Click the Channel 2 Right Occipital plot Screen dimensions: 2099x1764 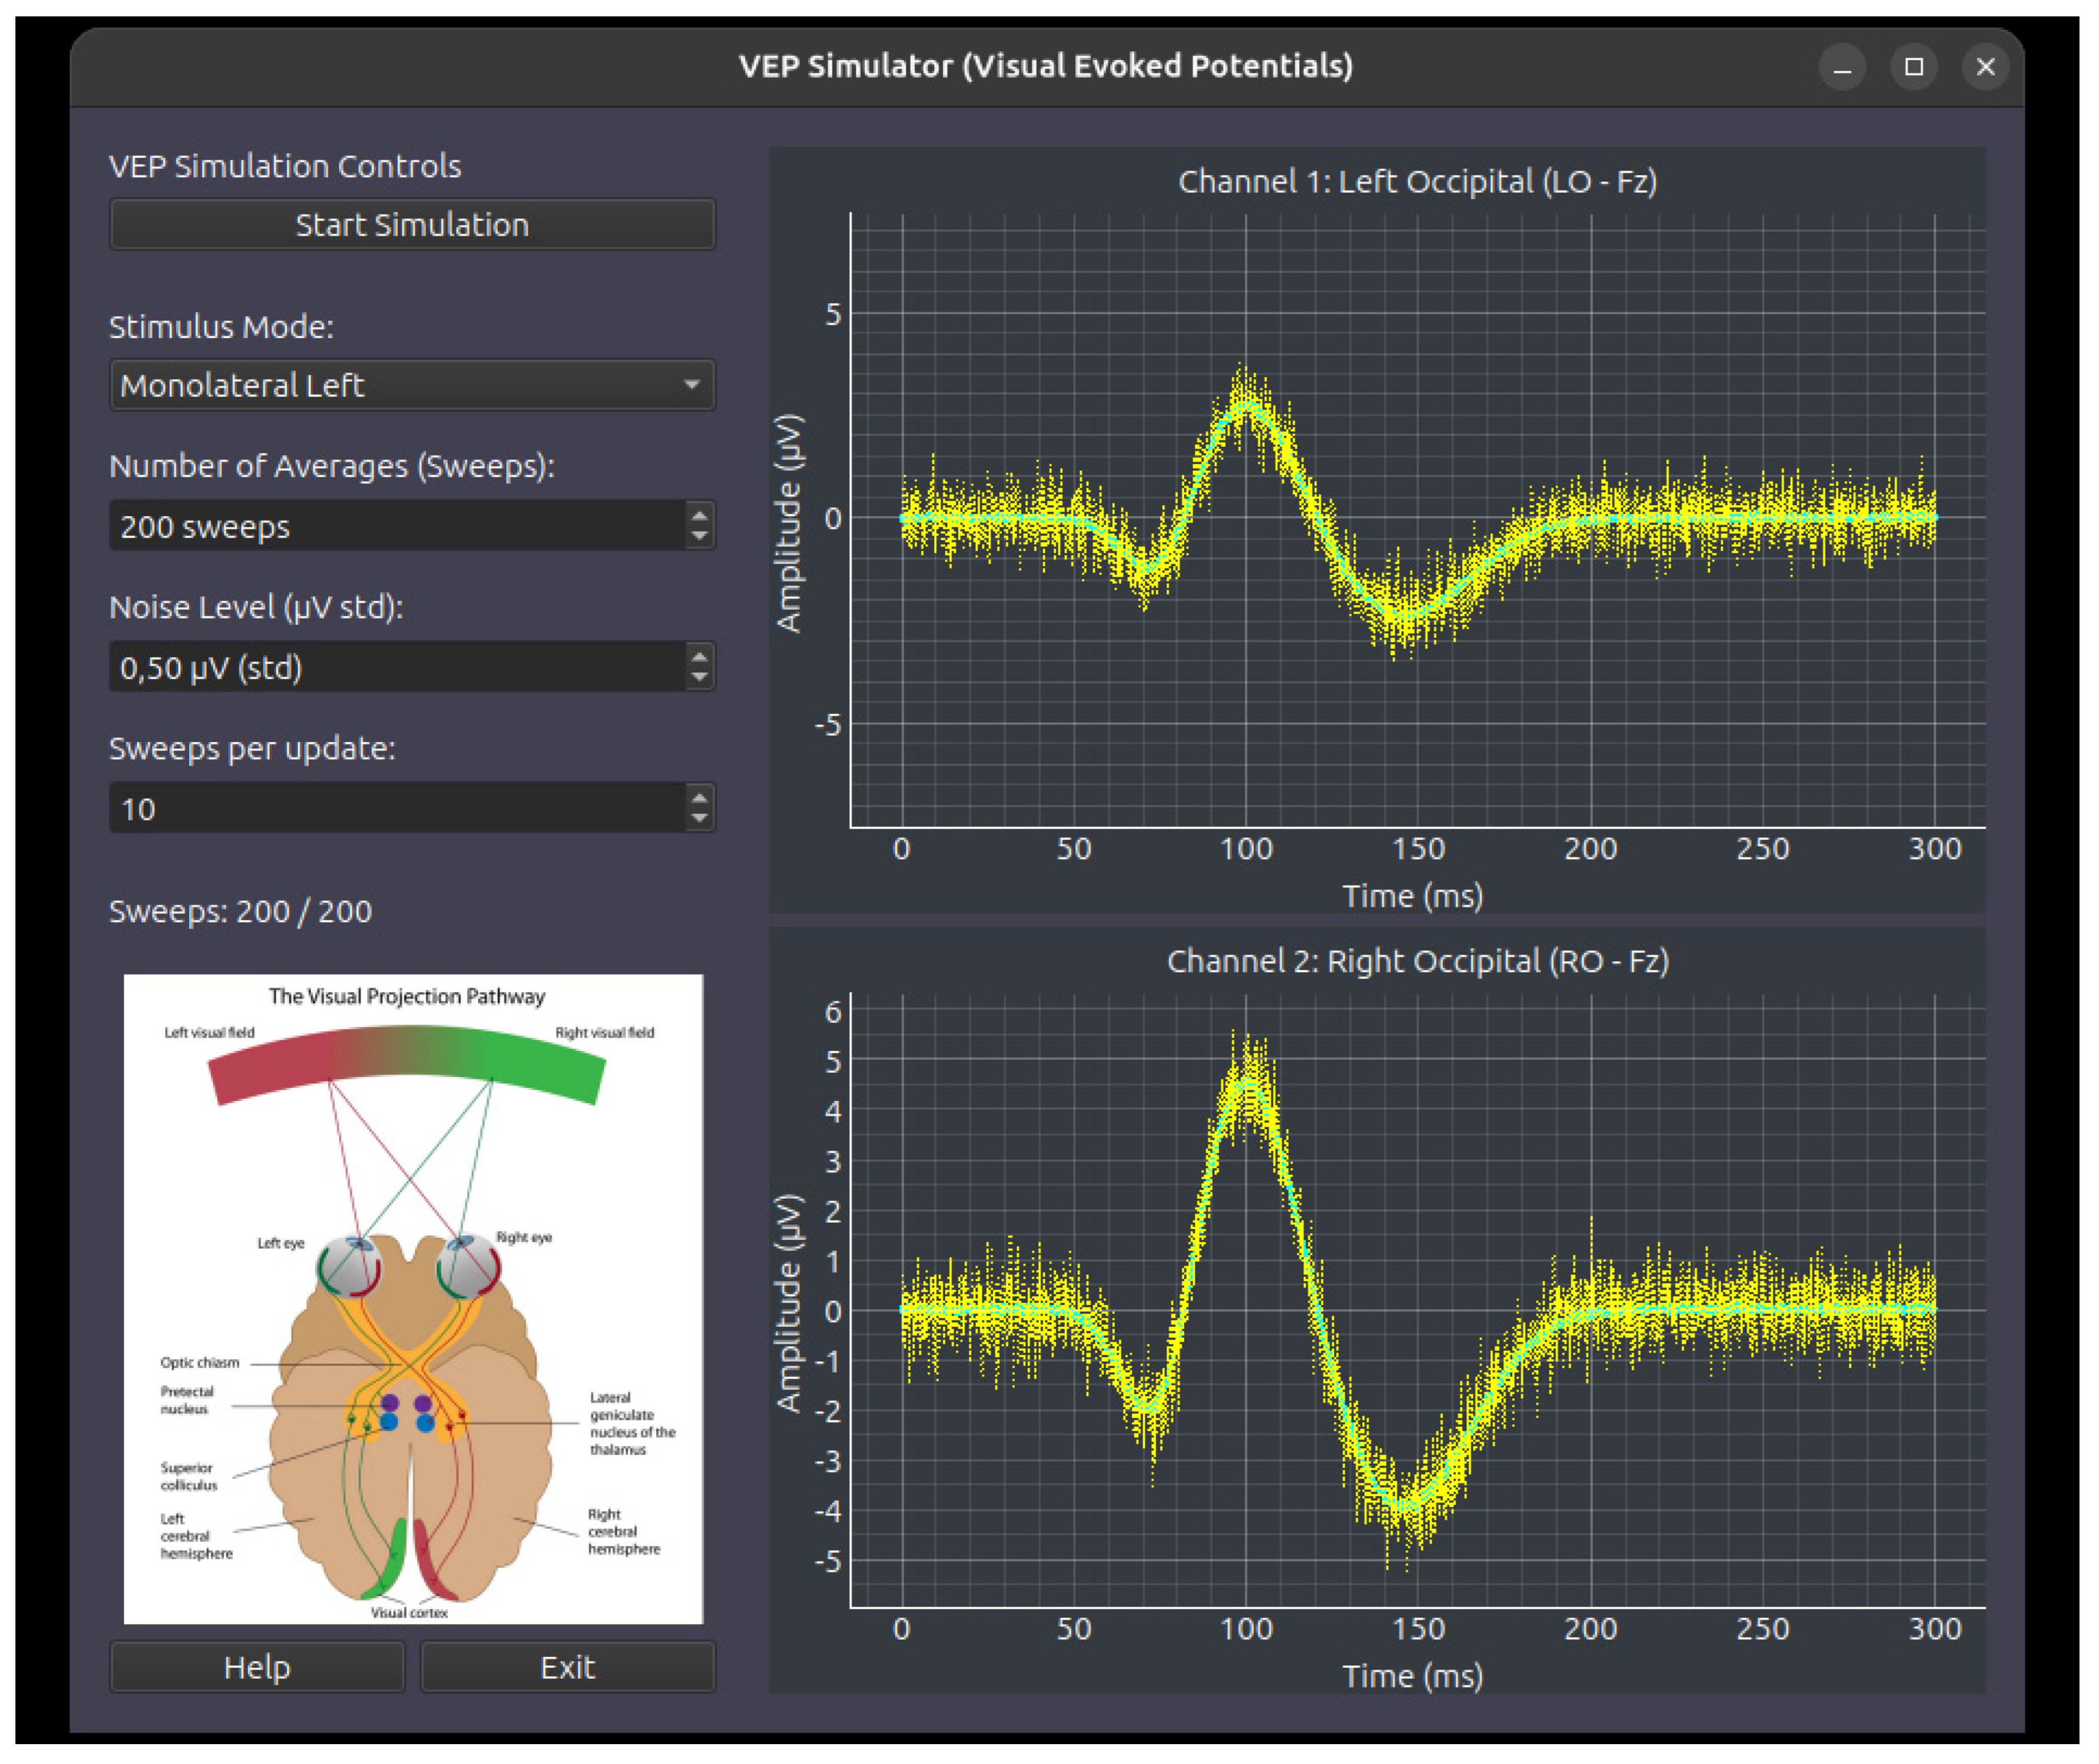pyautogui.click(x=1377, y=1311)
